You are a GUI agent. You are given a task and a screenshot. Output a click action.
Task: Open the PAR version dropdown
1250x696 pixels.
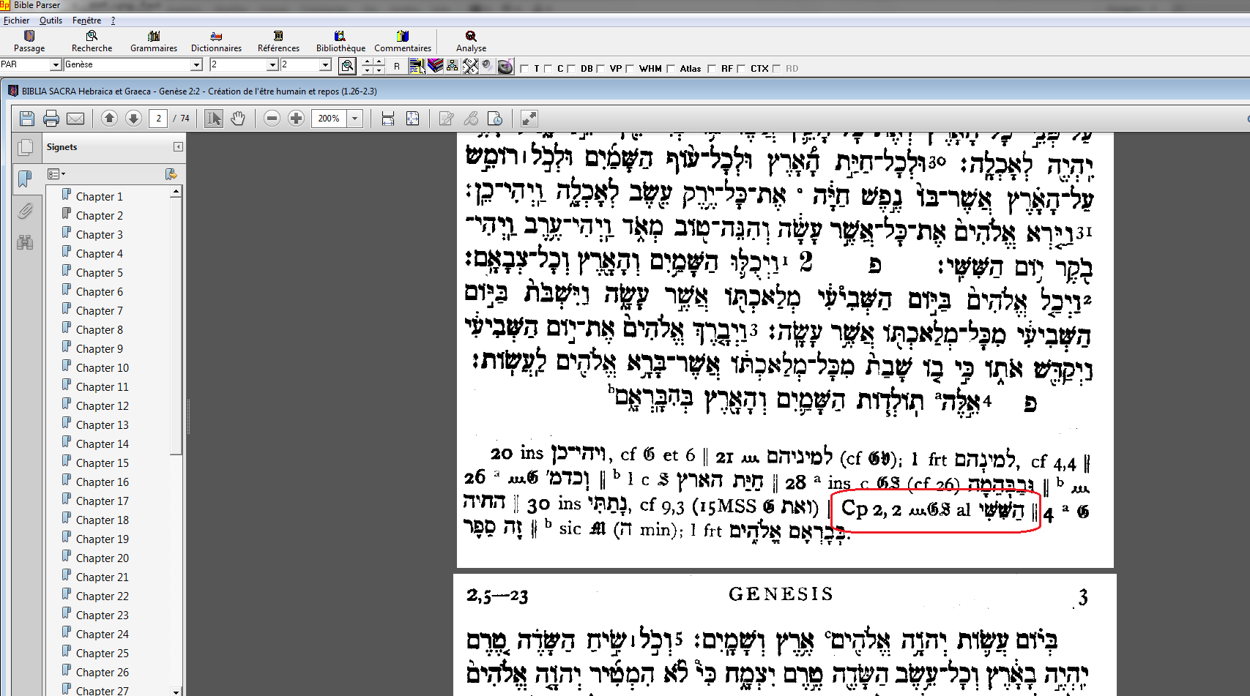coord(55,65)
